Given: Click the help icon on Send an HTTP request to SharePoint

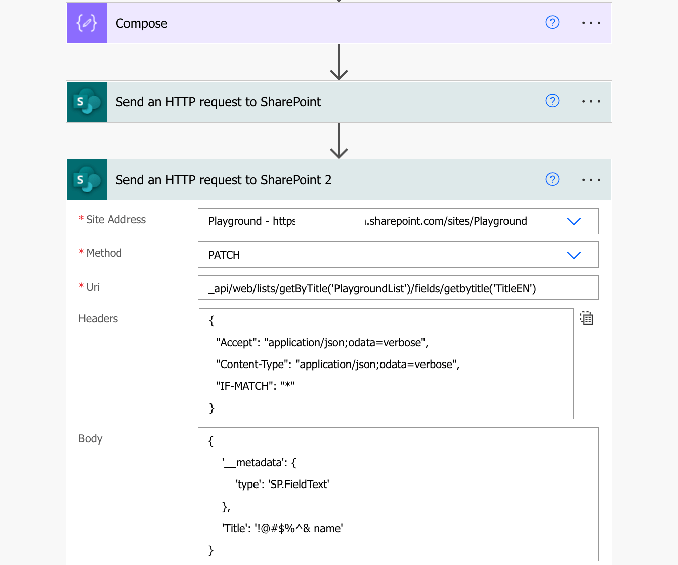Looking at the screenshot, I should tap(552, 101).
